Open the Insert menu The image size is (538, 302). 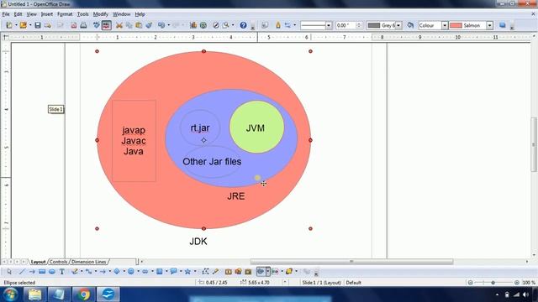pyautogui.click(x=47, y=14)
